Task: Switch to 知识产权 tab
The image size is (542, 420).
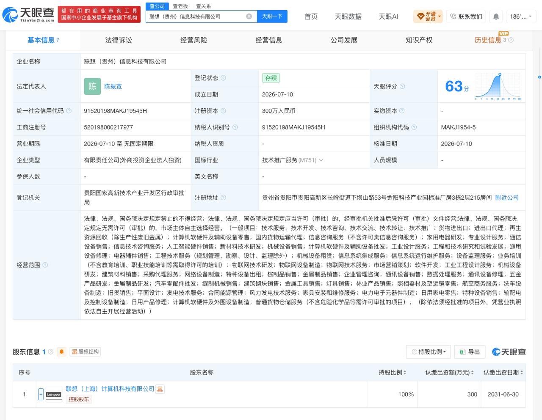Action: click(419, 40)
